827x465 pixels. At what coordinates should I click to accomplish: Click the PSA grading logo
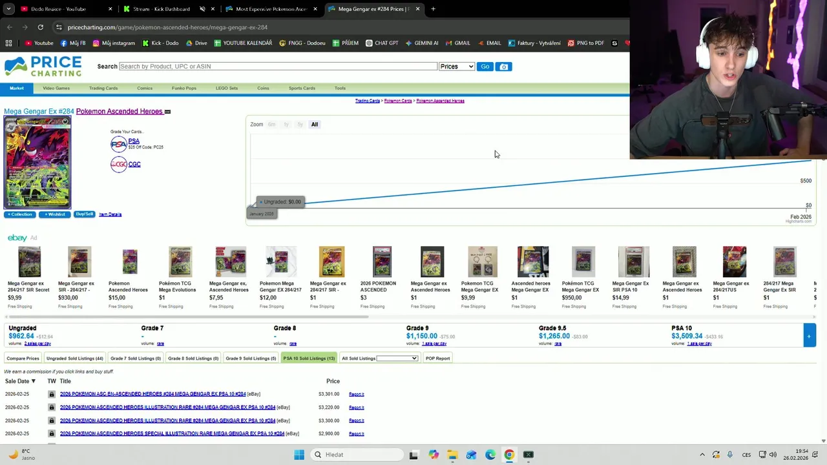pyautogui.click(x=118, y=145)
